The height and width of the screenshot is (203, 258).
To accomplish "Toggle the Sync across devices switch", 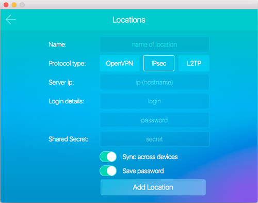I will coord(108,157).
